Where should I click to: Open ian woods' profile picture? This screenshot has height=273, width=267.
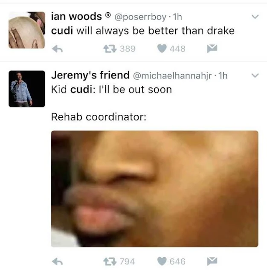(27, 30)
